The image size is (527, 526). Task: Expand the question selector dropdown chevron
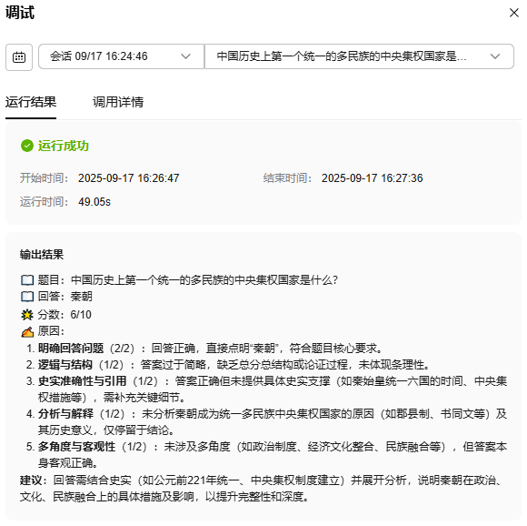tap(494, 56)
